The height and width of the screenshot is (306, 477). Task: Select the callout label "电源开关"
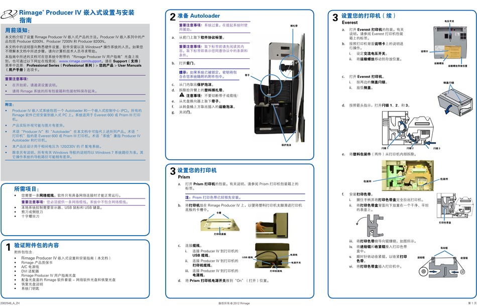296,262
